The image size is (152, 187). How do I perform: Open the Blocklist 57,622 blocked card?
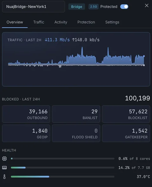pos(126,114)
